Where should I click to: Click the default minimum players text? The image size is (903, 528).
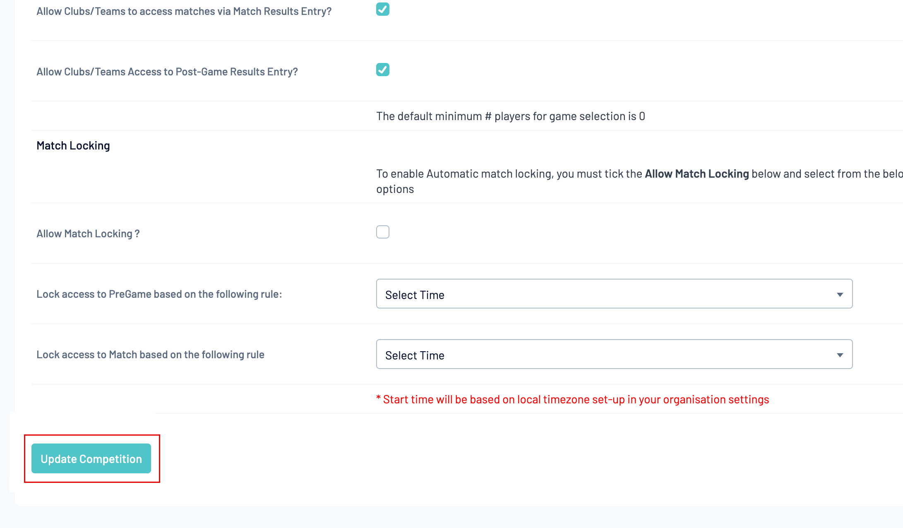point(510,116)
